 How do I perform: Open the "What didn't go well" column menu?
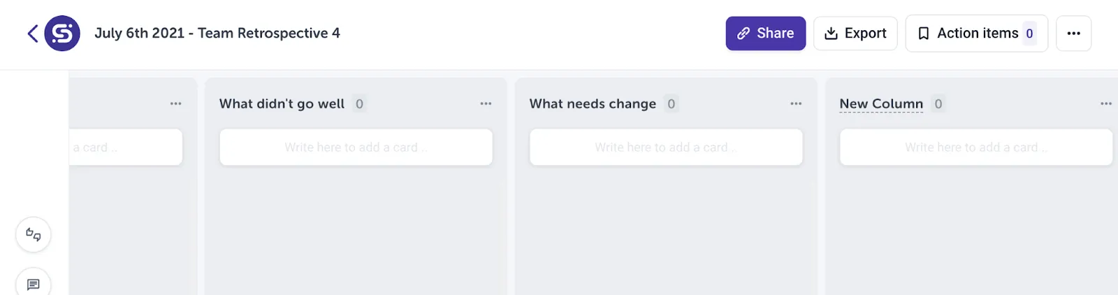coord(486,103)
